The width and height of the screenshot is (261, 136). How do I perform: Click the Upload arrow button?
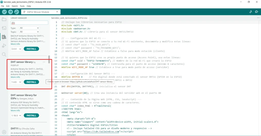pyautogui.click(x=10, y=12)
